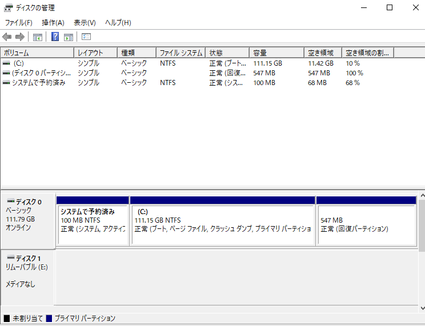Screen dimensions: 425x326
Task: Open Help via the blue question icon
Action: [x=55, y=37]
